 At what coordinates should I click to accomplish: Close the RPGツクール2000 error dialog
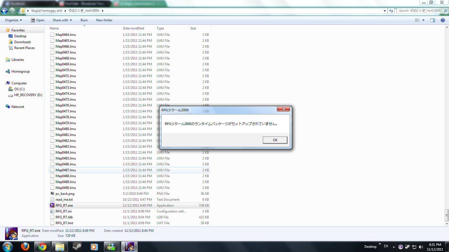tap(283, 109)
